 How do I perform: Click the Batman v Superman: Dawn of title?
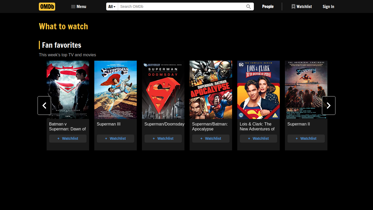(x=67, y=127)
